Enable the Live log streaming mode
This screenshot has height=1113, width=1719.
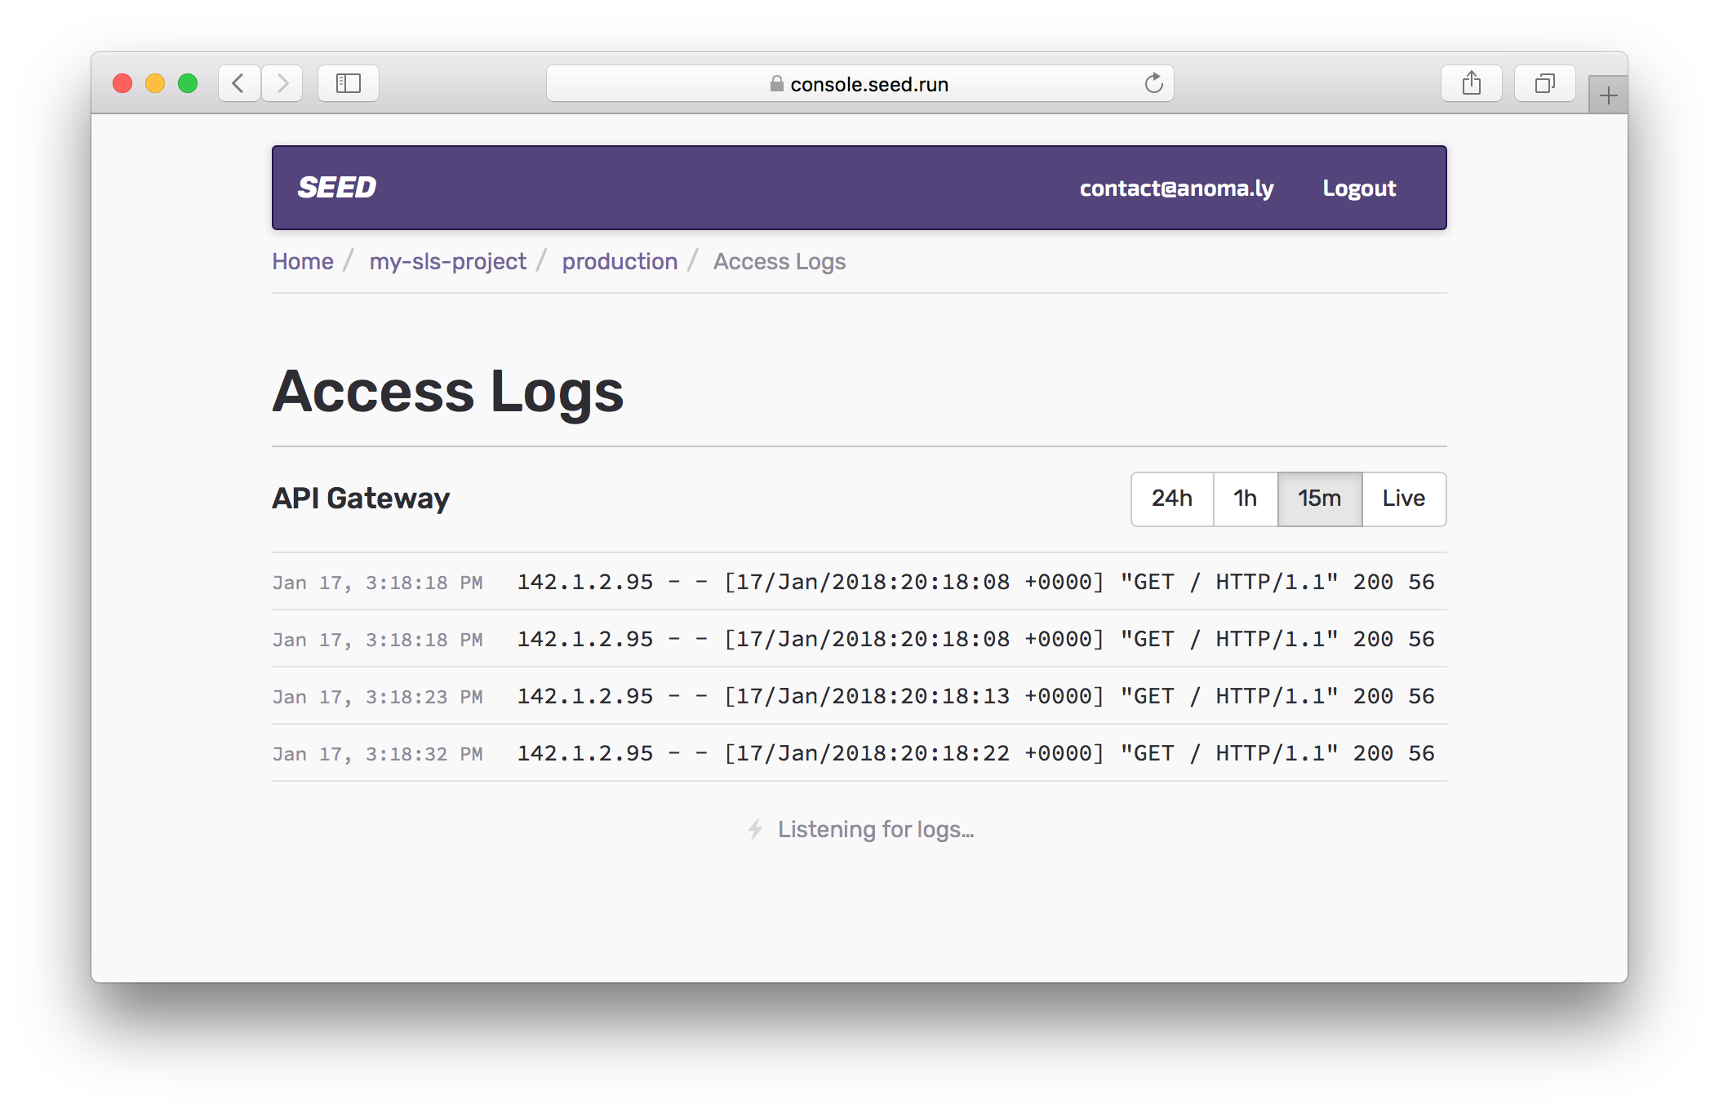tap(1403, 498)
